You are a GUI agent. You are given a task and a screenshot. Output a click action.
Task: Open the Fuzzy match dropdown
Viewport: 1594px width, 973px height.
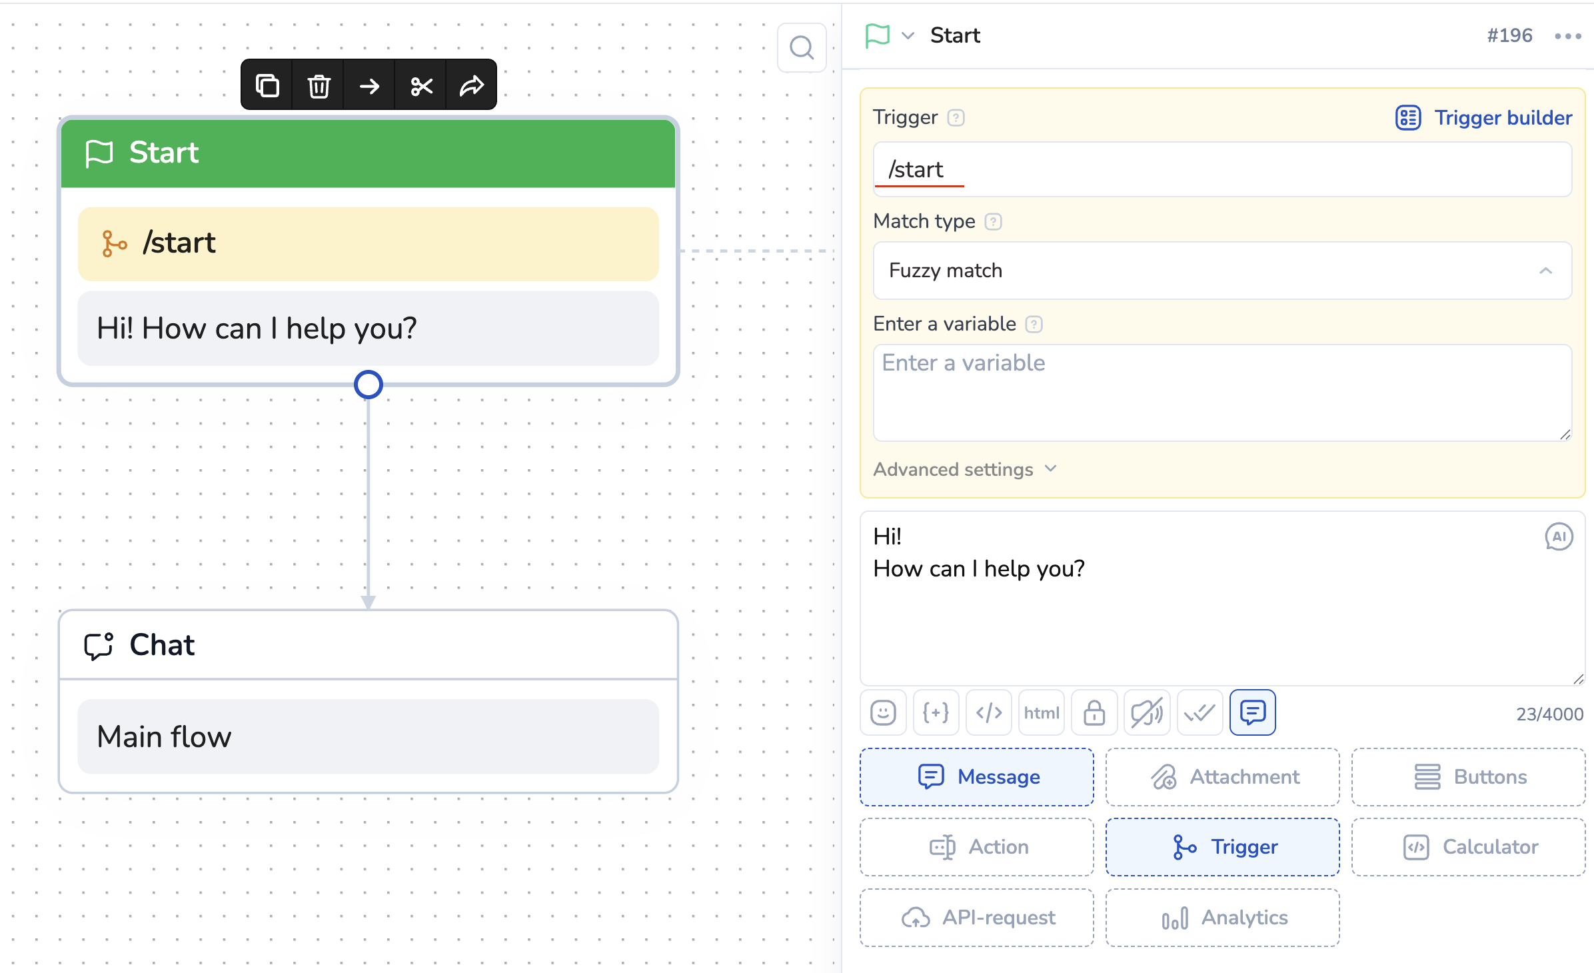click(x=1222, y=271)
